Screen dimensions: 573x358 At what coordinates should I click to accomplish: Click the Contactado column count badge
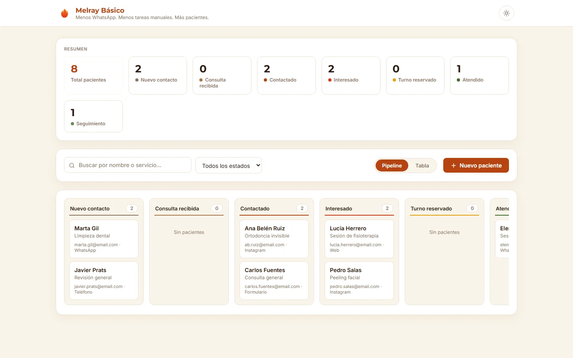point(302,208)
